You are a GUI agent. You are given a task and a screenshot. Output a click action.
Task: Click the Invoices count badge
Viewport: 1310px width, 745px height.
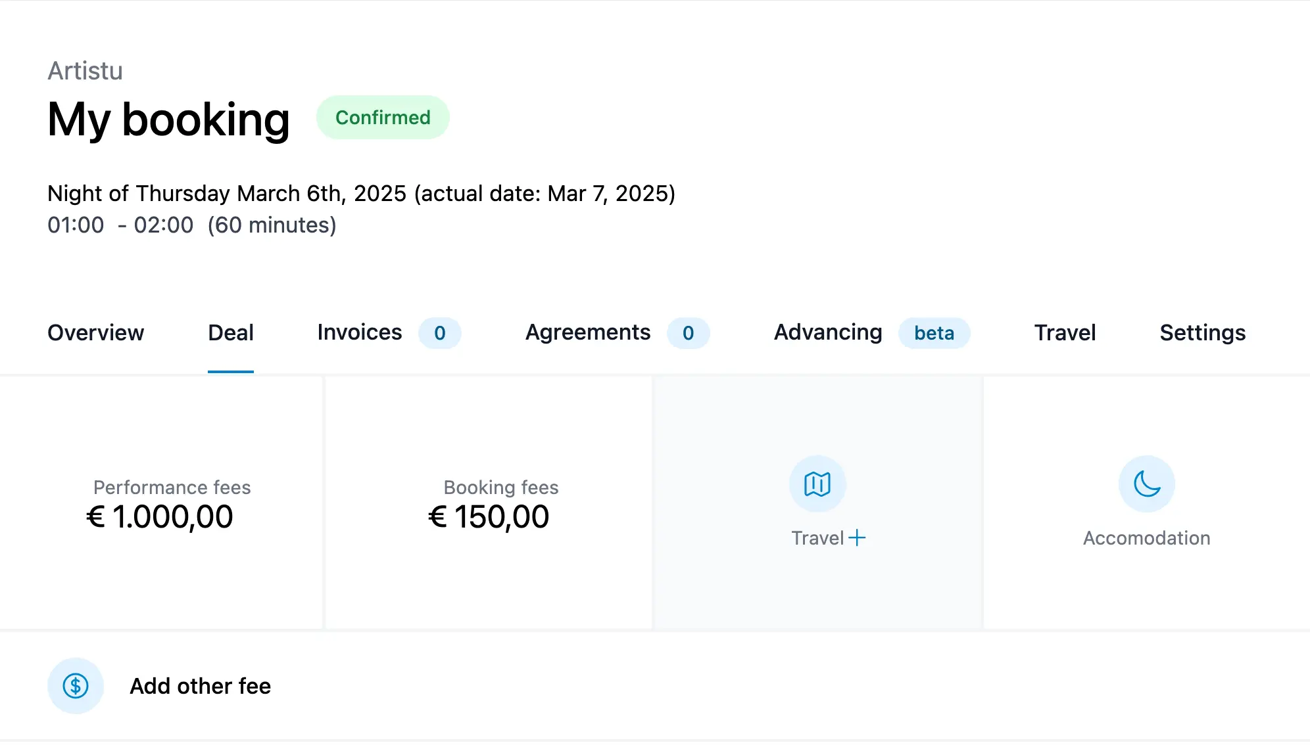[x=439, y=333]
